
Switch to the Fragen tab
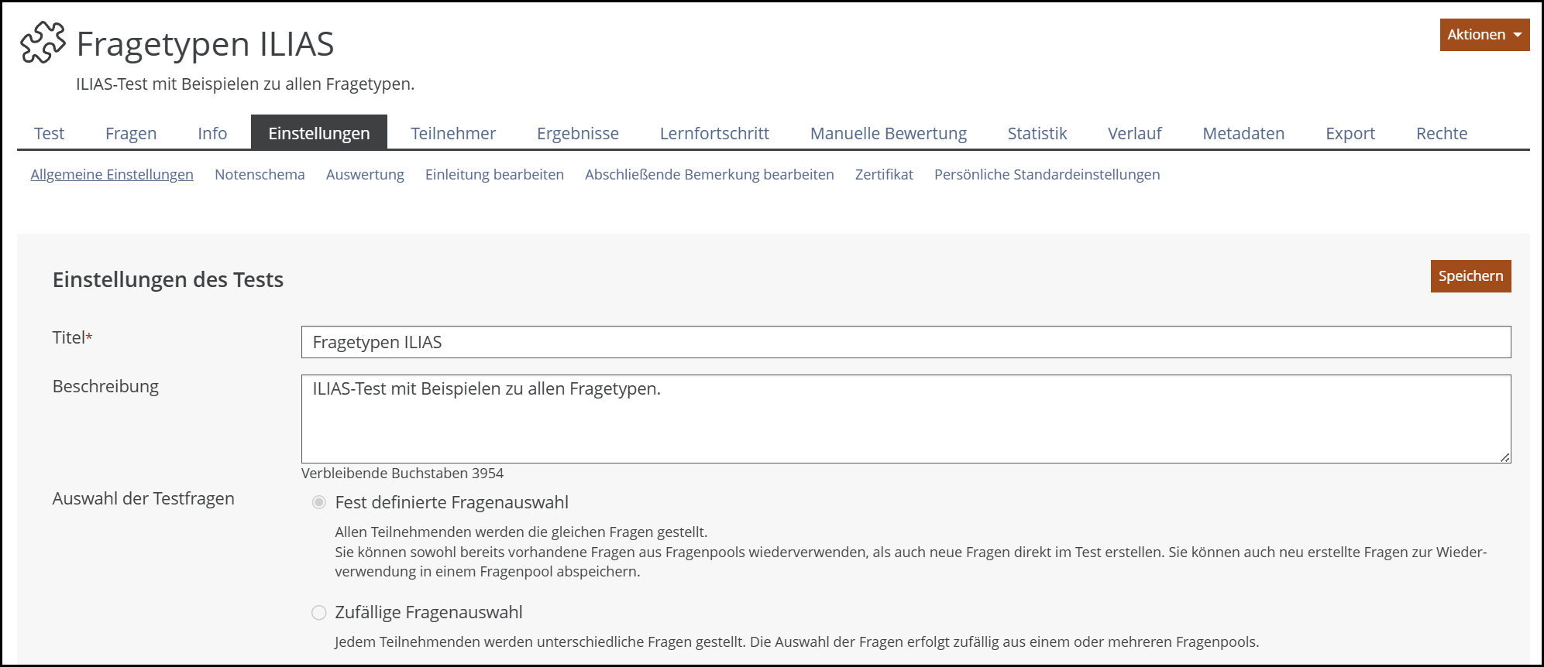(x=131, y=133)
